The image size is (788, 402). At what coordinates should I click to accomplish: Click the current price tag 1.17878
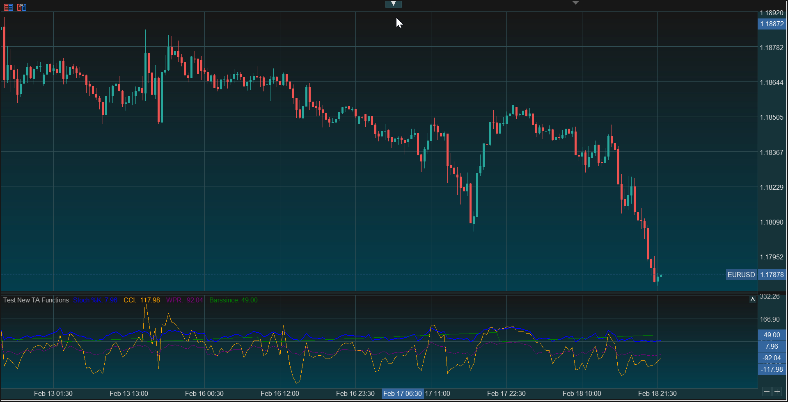coord(772,275)
